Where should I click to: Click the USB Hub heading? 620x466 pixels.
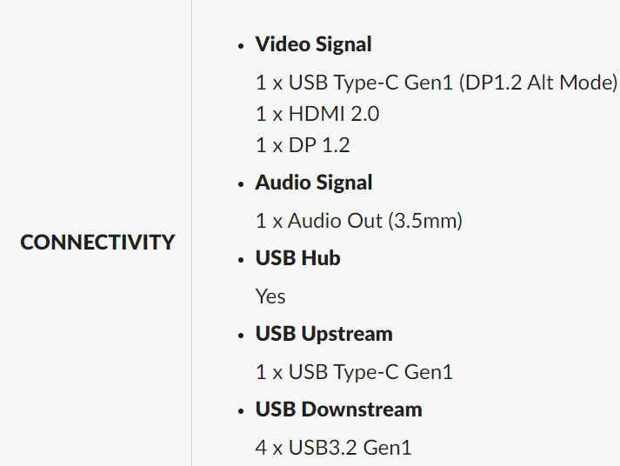point(297,258)
